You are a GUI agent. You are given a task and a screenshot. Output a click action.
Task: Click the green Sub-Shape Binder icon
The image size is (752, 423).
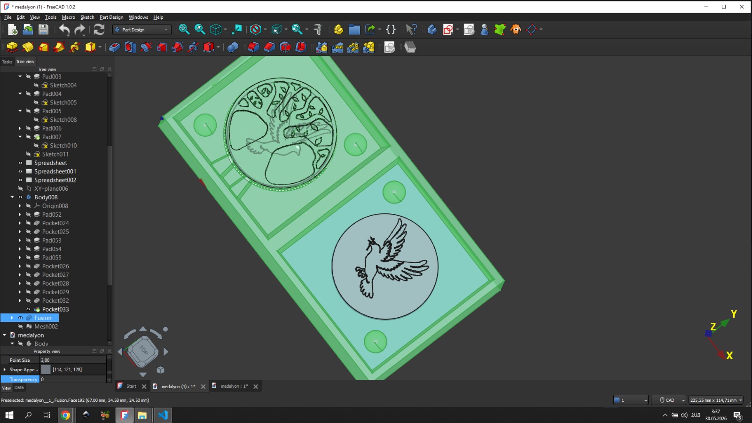[500, 30]
